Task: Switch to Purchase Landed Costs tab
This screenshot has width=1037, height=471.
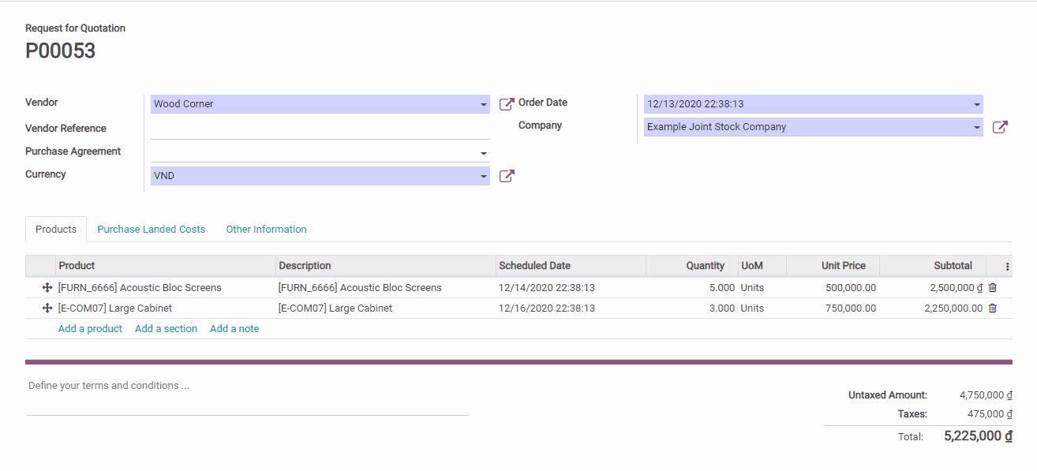Action: coord(151,230)
